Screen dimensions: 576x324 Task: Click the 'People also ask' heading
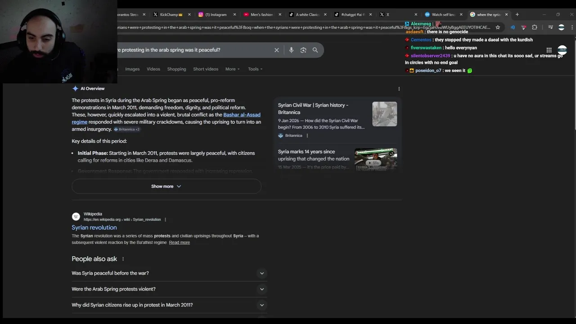click(94, 259)
